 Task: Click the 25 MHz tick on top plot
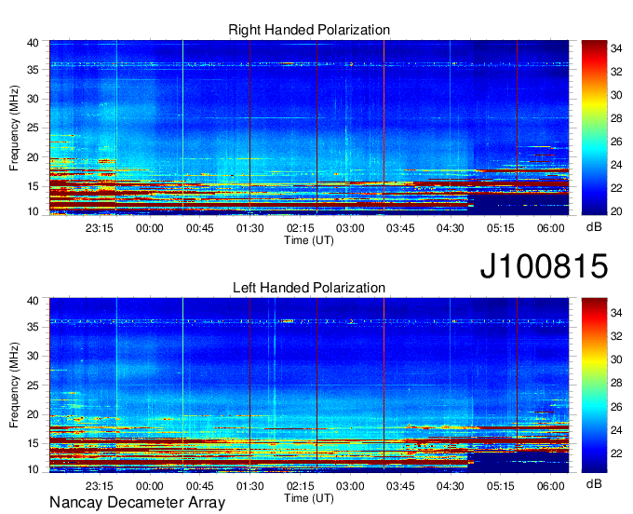[33, 128]
